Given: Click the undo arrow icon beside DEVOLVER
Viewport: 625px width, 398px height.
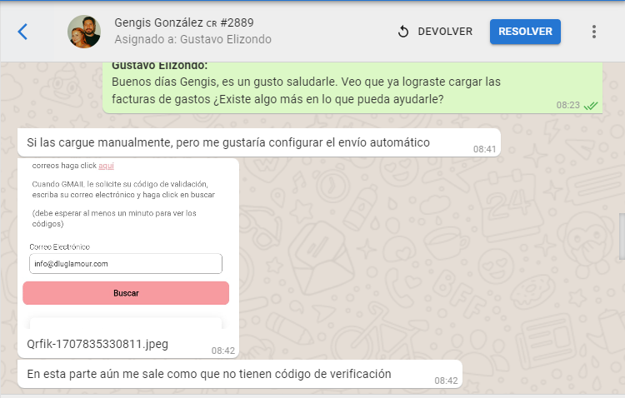Looking at the screenshot, I should coord(403,32).
